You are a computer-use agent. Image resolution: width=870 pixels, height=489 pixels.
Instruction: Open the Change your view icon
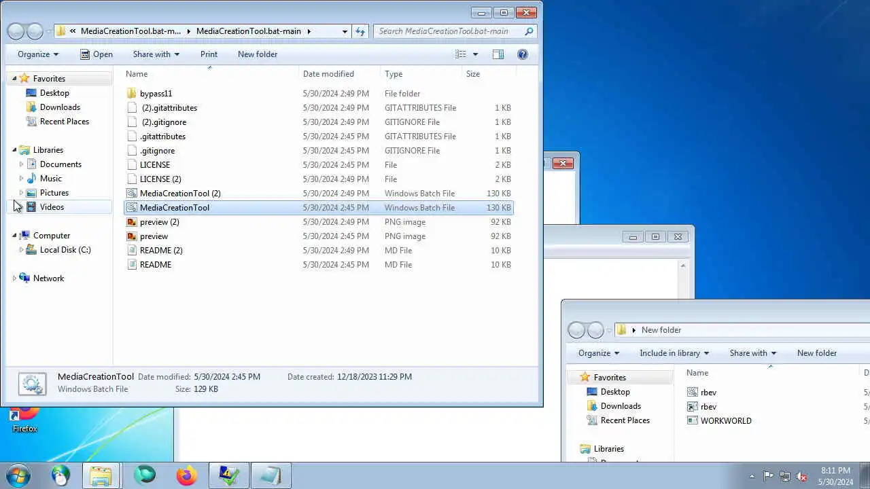point(461,54)
